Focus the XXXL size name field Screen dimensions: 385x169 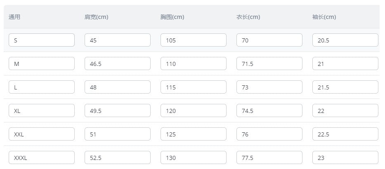click(41, 157)
